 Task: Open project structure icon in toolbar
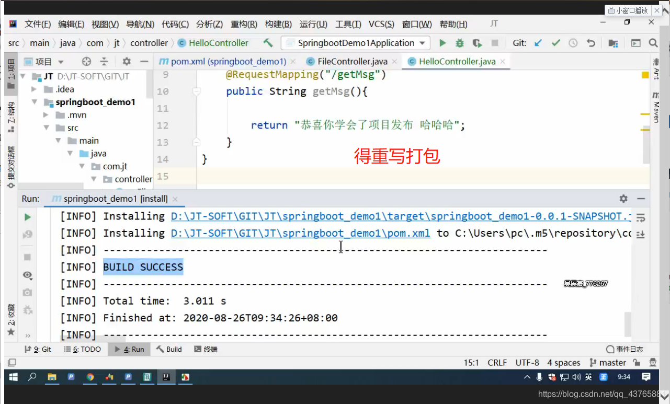click(613, 43)
